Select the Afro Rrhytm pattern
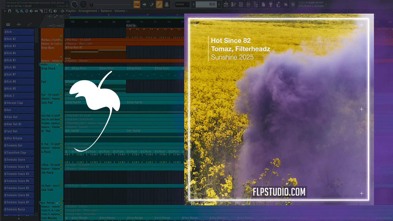 pos(19,138)
